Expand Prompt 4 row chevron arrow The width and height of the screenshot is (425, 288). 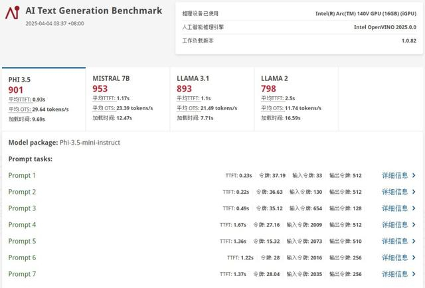click(414, 224)
